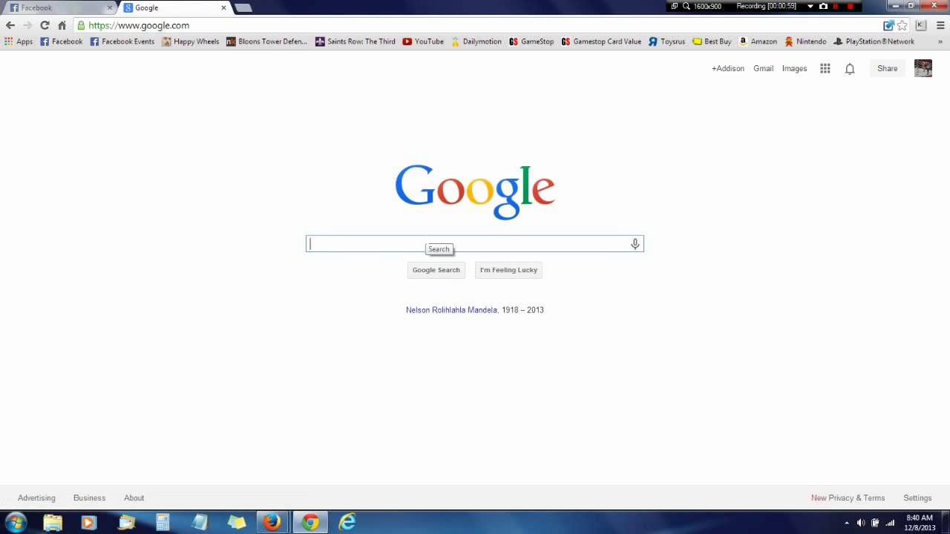The height and width of the screenshot is (534, 950).
Task: Open the Google account profile picture
Action: (x=923, y=68)
